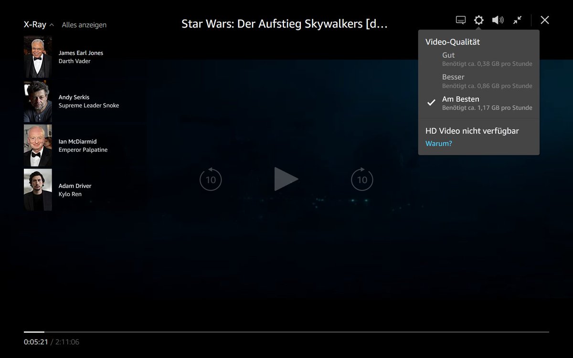
Task: Click the 1,17 GB pro Stunde note
Action: [x=487, y=108]
